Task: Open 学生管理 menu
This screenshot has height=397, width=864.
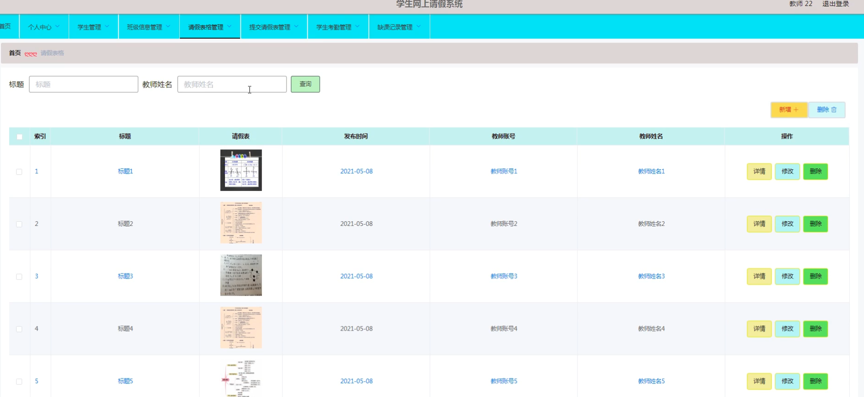Action: pyautogui.click(x=93, y=27)
